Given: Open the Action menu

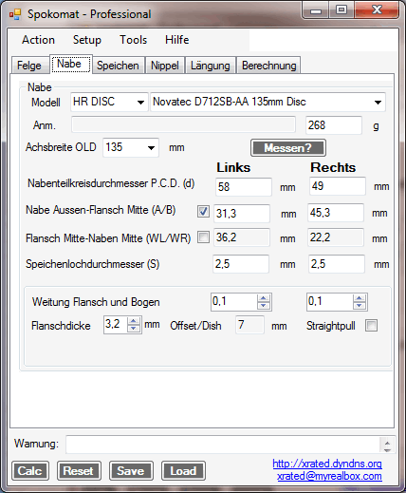Looking at the screenshot, I should point(38,40).
